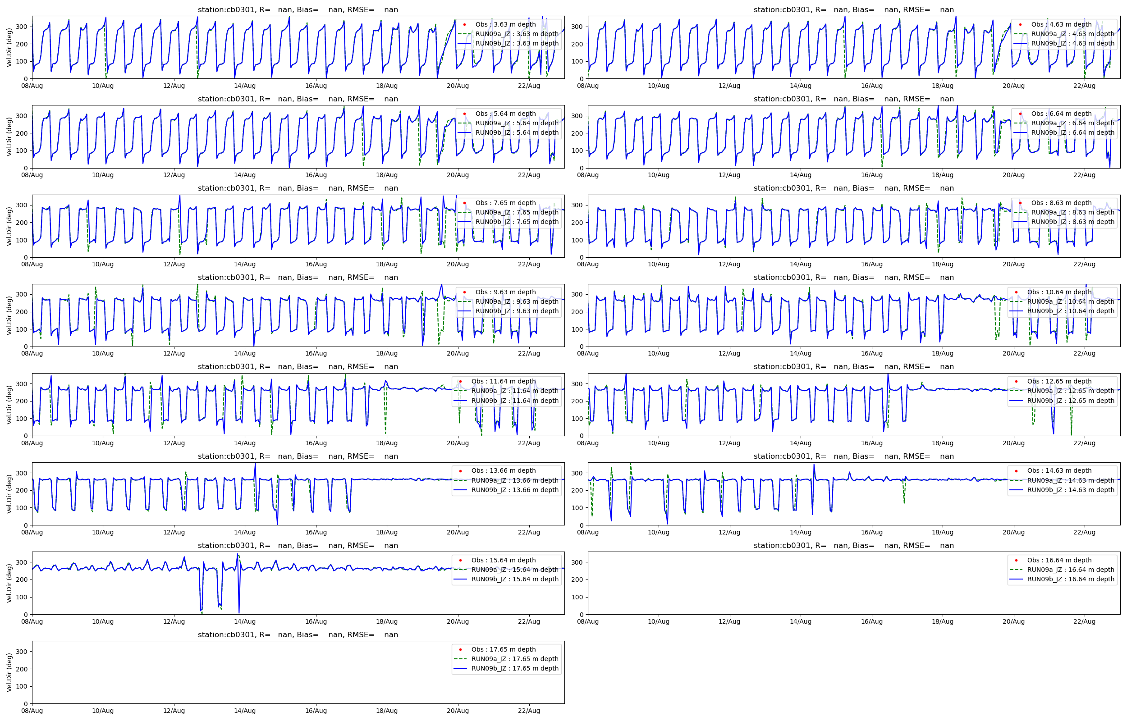Click the green dashed sample for RUN09a_JZ 4.63 m

1020,34
